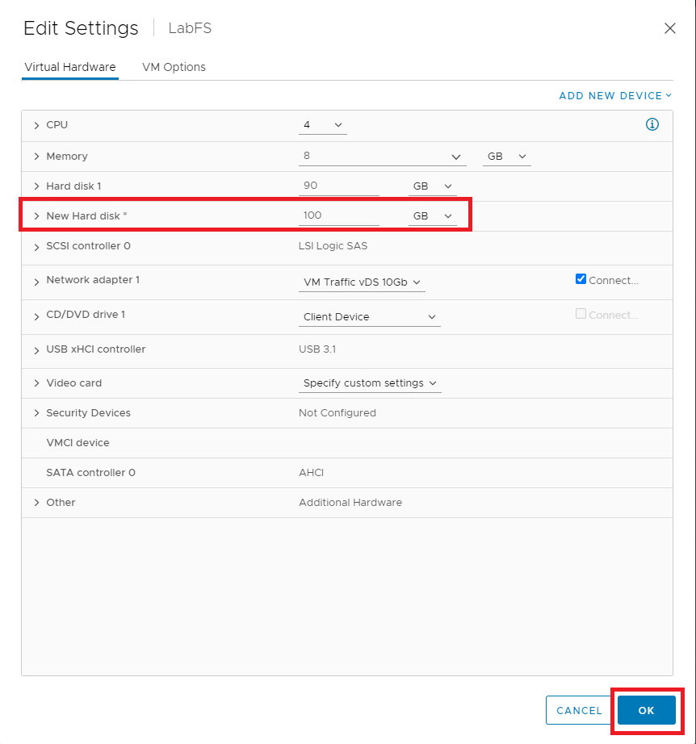Expand the Memory settings row
Image resolution: width=696 pixels, height=744 pixels.
[x=36, y=157]
